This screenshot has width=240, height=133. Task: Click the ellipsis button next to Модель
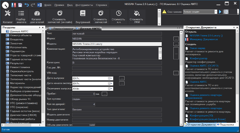[x=176, y=44]
